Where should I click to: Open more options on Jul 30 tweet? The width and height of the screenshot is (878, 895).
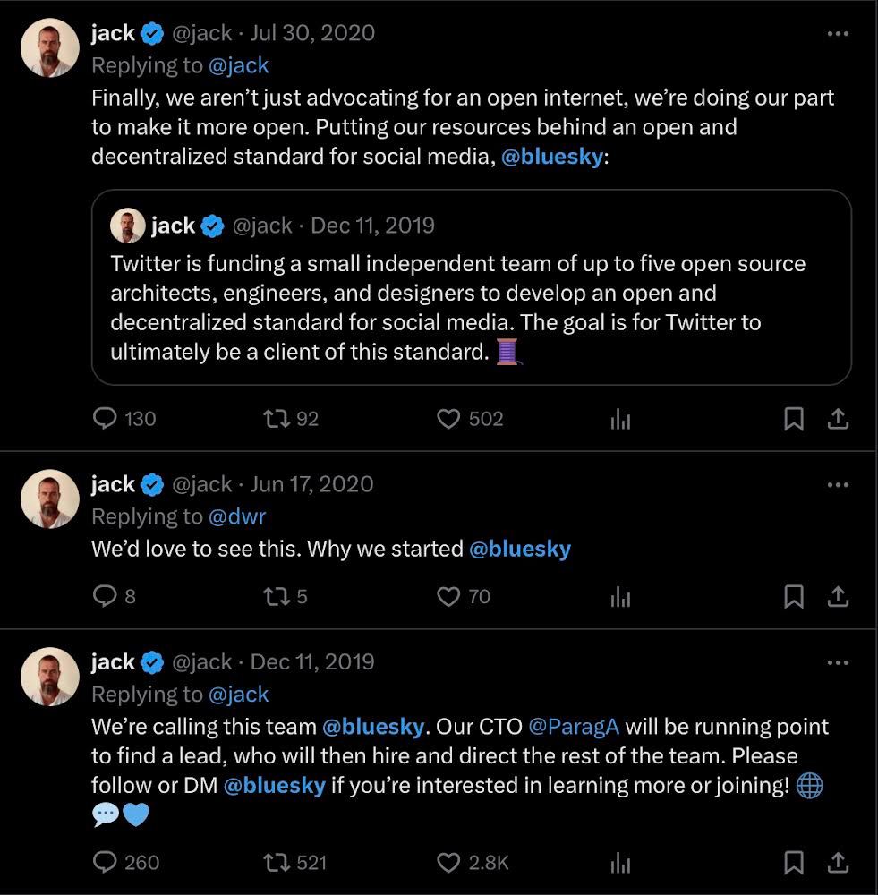pyautogui.click(x=837, y=34)
